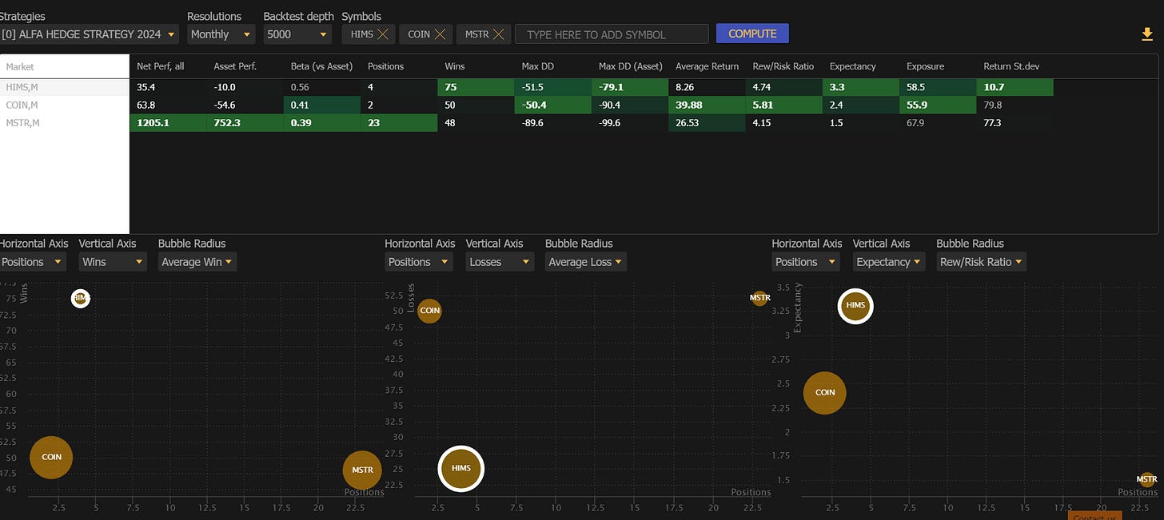Click the HIMS Max DD (Asset) -79.1 cell

(629, 87)
